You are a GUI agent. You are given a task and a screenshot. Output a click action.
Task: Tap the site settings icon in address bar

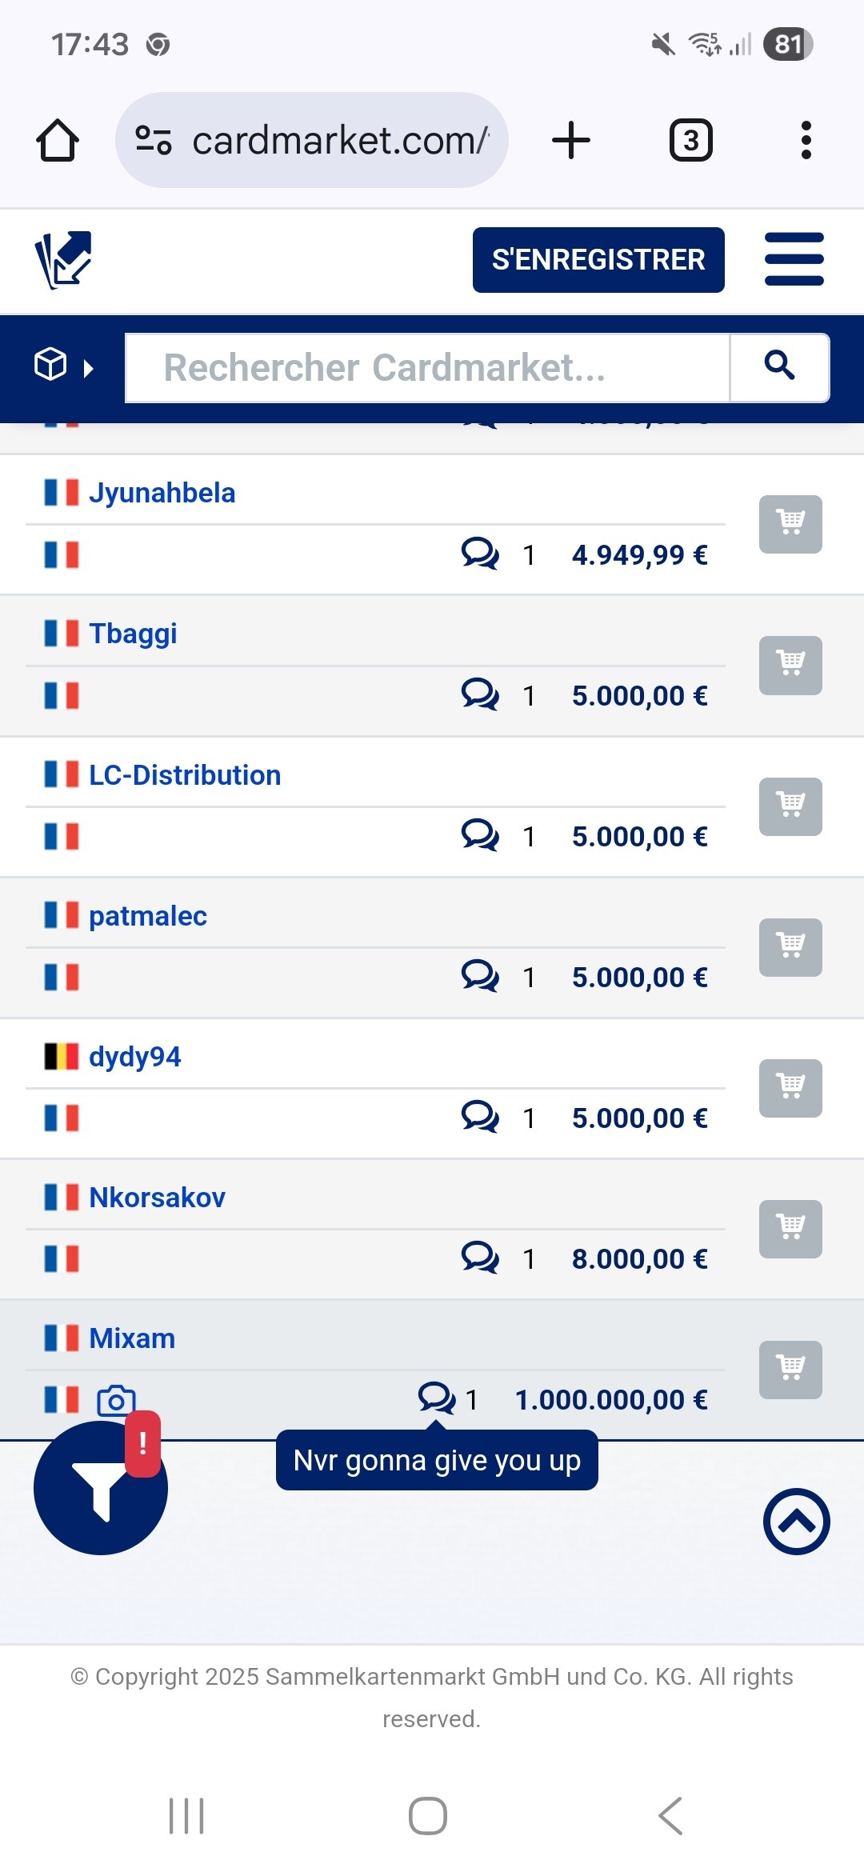[x=153, y=140]
